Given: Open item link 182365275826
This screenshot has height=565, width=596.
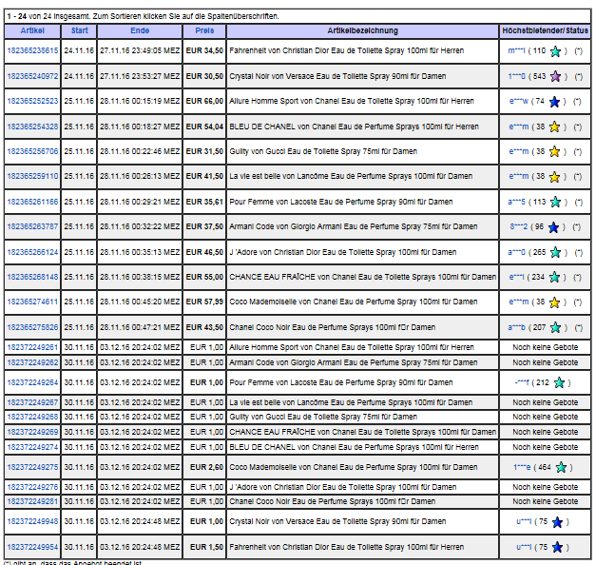Looking at the screenshot, I should tap(32, 327).
